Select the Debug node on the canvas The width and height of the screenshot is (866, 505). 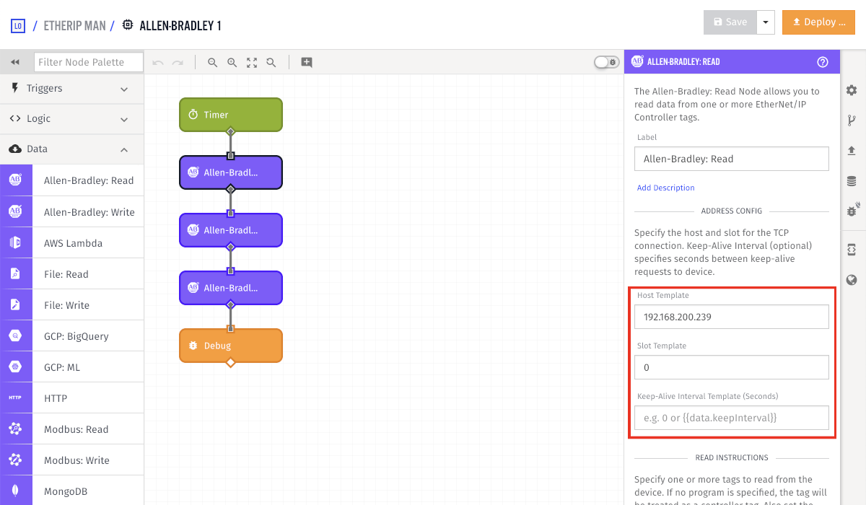(231, 346)
